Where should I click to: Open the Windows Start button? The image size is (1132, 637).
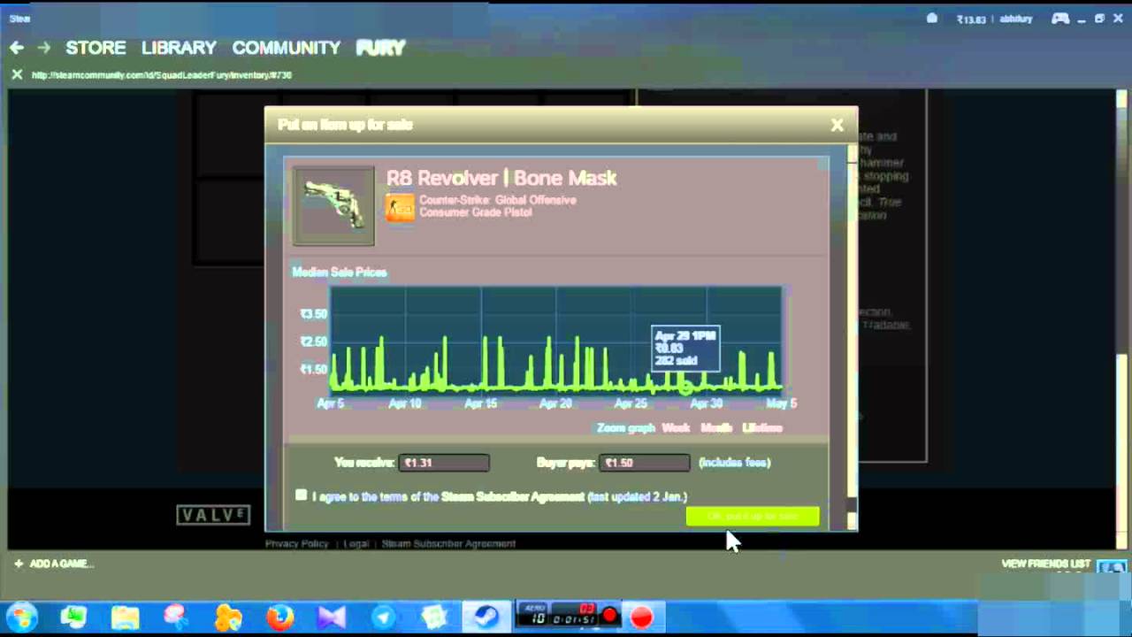tap(22, 617)
